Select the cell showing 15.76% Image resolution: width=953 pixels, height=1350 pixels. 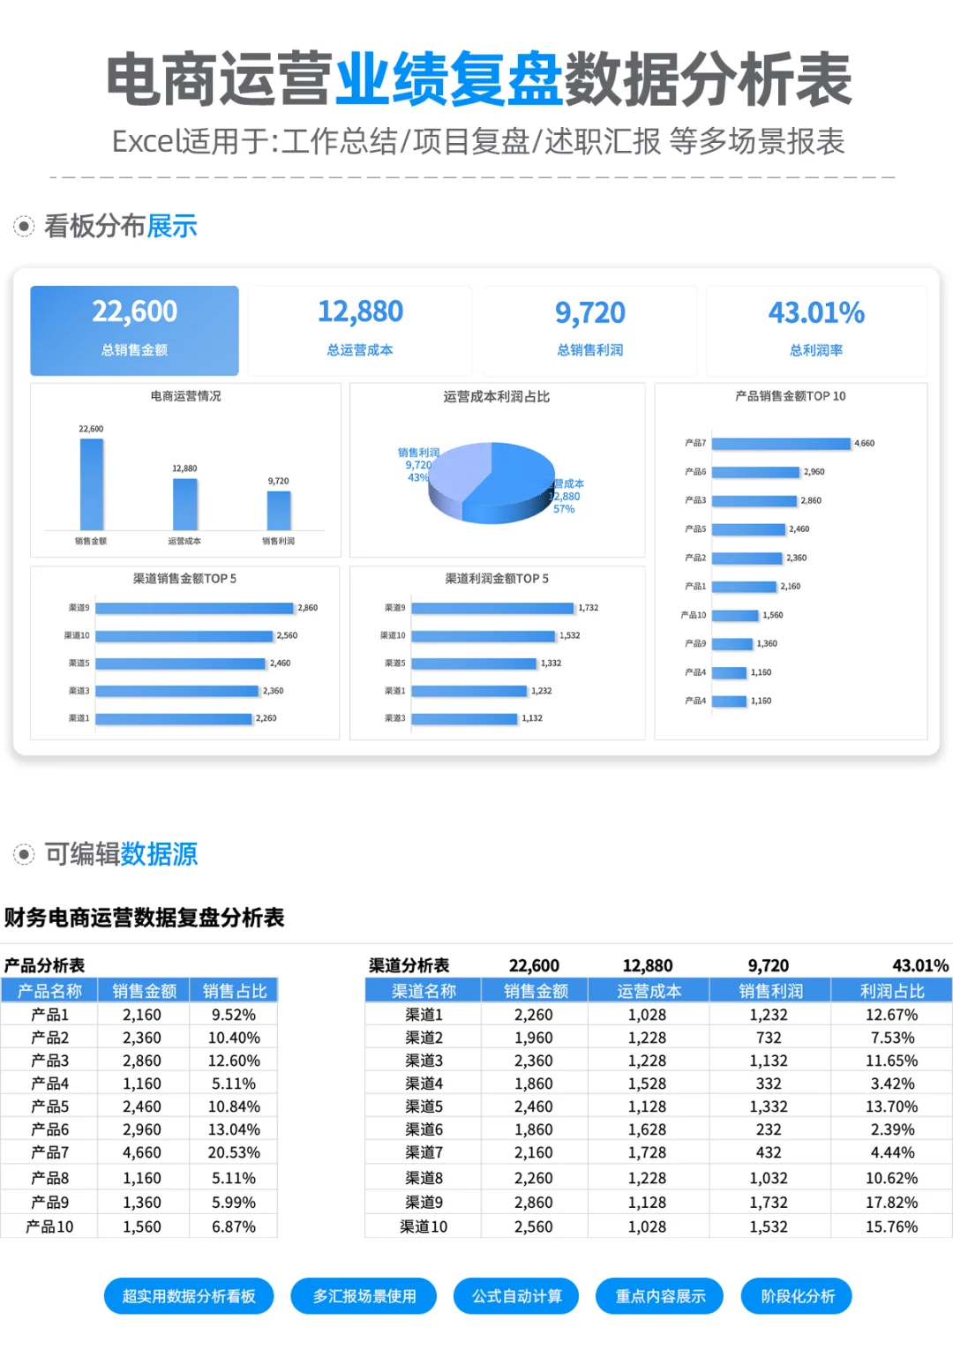click(x=892, y=1226)
